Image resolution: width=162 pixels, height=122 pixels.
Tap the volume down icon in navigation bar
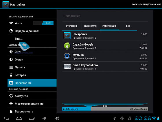click(44, 118)
